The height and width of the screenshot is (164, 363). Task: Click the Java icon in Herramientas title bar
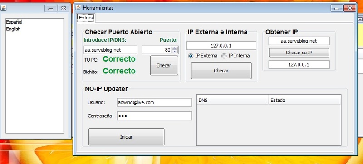[x=78, y=8]
